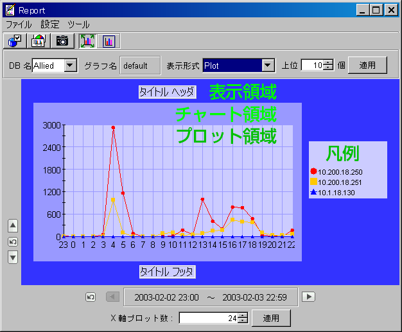Viewport: 402px width, 332px height.
Task: Click the yellow data point at hour 4
Action: [113, 200]
